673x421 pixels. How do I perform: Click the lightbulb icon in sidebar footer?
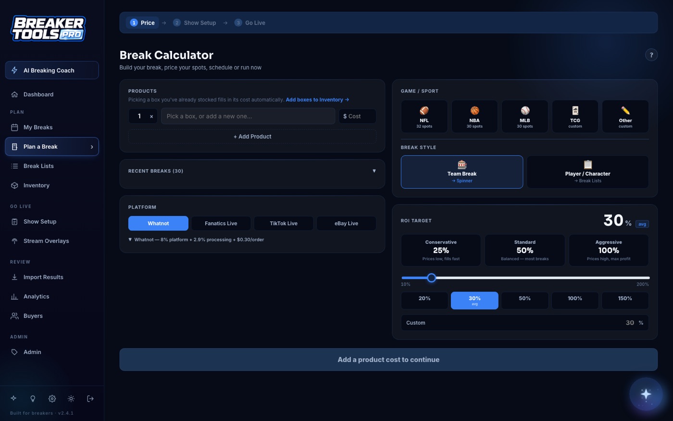[33, 398]
